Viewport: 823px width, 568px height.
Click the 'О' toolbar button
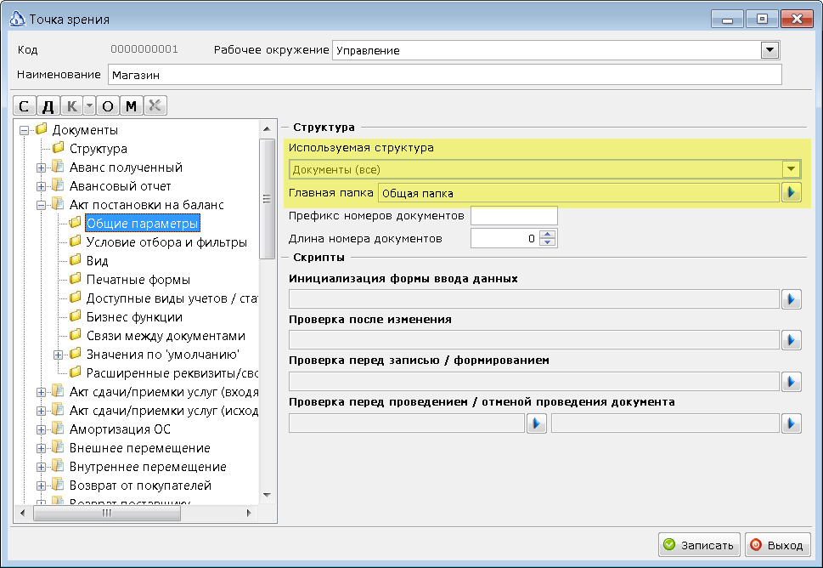coord(108,105)
